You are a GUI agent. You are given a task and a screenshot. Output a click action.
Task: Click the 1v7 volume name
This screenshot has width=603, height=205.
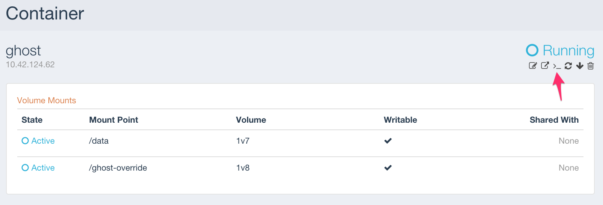(243, 141)
